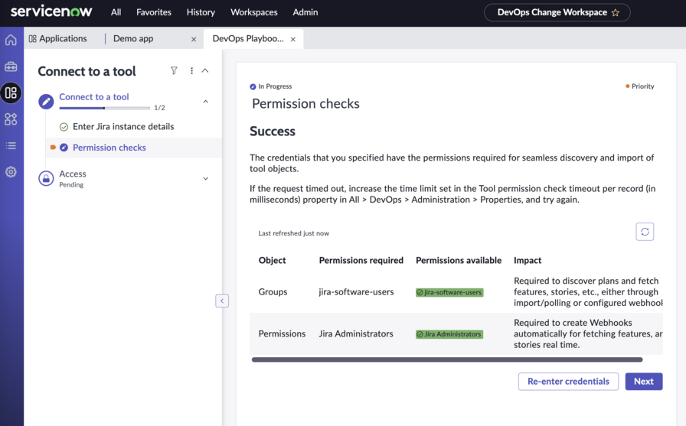
Task: Click the Priority indicator
Action: [x=640, y=86]
